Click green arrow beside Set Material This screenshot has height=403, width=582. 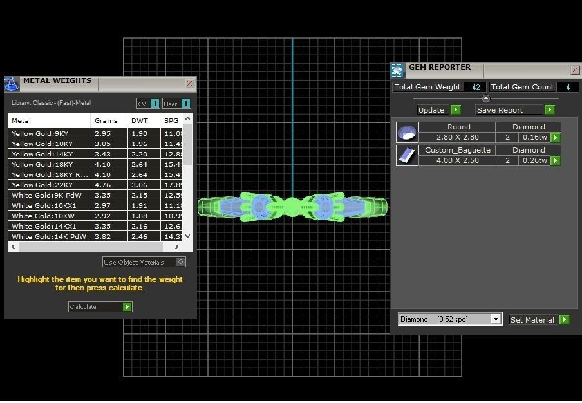(x=564, y=319)
